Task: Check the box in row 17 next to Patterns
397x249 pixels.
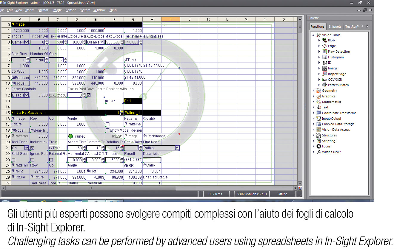Action: [x=107, y=124]
